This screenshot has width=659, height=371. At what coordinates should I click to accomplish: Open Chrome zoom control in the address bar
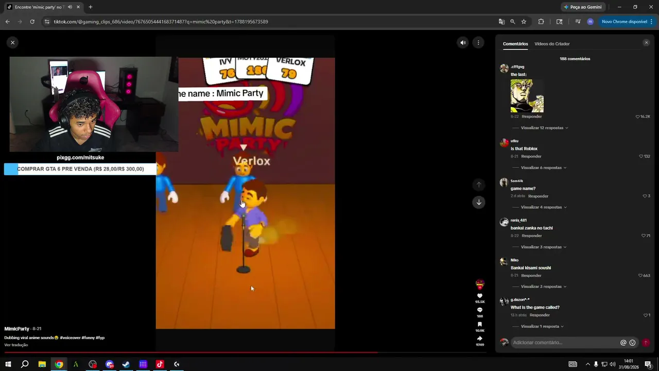(513, 22)
